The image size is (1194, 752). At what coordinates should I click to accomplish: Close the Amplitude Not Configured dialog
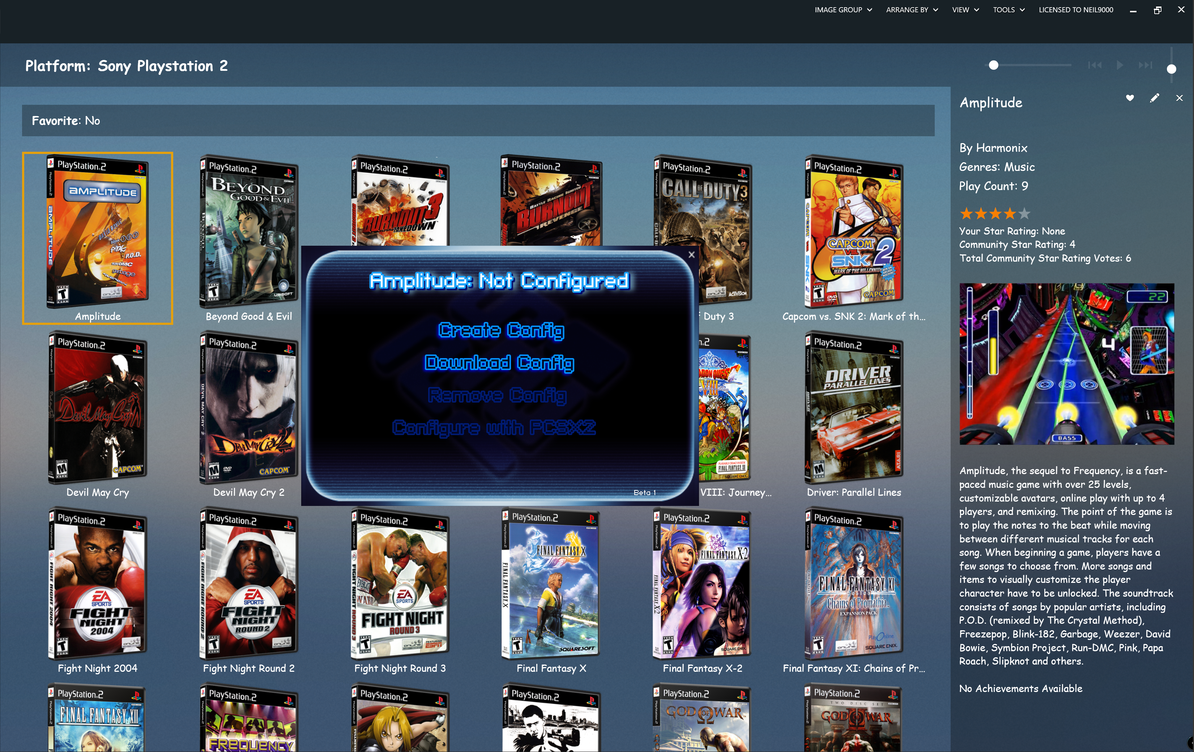pyautogui.click(x=691, y=255)
